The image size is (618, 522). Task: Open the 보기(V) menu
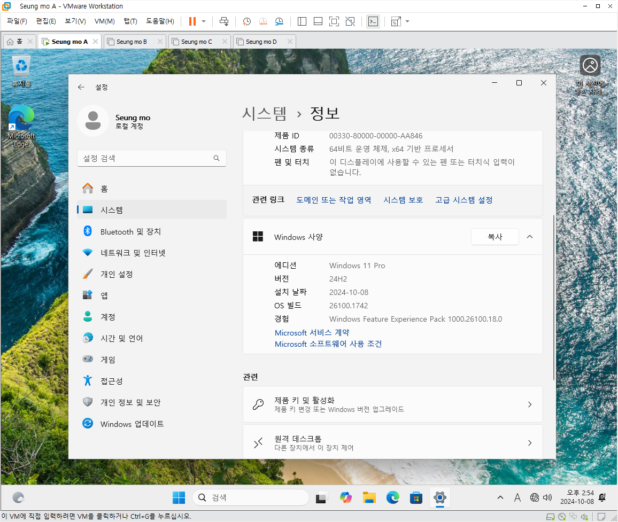click(x=75, y=21)
